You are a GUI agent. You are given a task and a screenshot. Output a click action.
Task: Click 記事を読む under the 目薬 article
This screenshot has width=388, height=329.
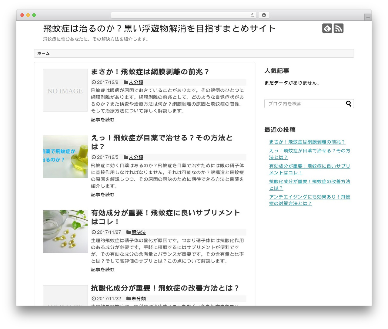pyautogui.click(x=103, y=195)
